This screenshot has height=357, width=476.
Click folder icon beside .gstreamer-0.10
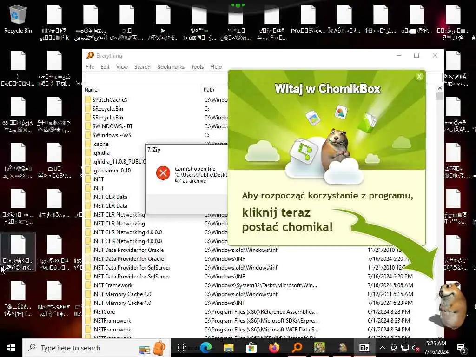pyautogui.click(x=88, y=170)
